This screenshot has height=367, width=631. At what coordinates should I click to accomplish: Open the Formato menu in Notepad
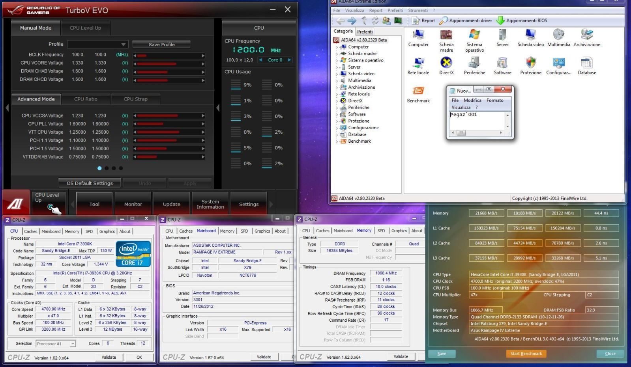(x=495, y=101)
